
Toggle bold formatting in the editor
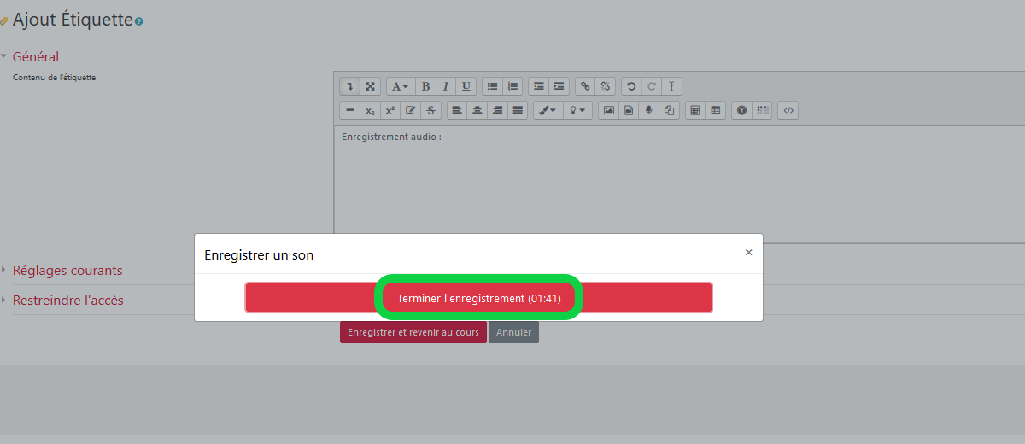coord(425,86)
